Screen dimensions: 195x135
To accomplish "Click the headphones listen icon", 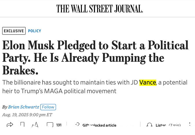I will point(149,125).
